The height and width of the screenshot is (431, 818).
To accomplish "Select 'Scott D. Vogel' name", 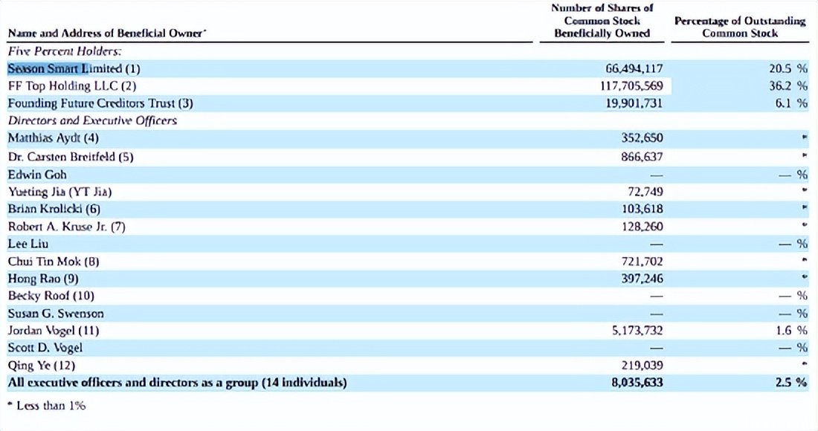I will pyautogui.click(x=45, y=348).
